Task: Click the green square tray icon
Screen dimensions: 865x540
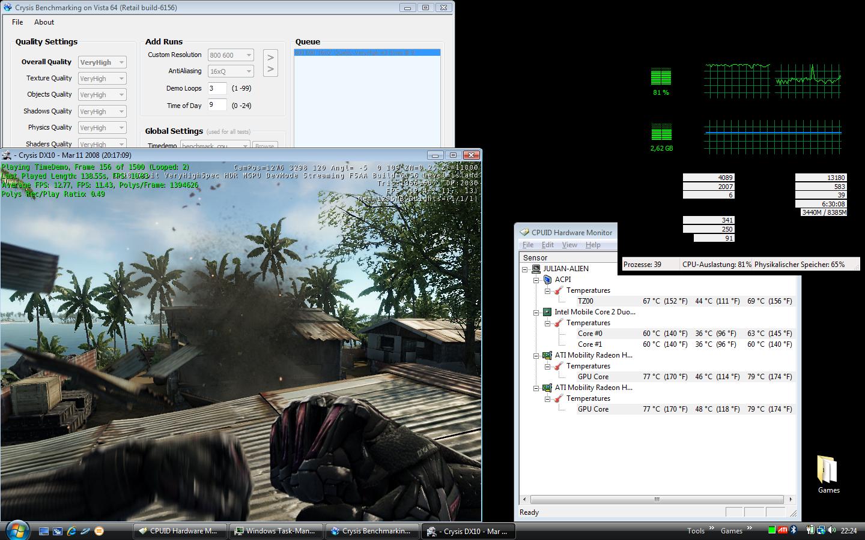Action: pos(772,530)
